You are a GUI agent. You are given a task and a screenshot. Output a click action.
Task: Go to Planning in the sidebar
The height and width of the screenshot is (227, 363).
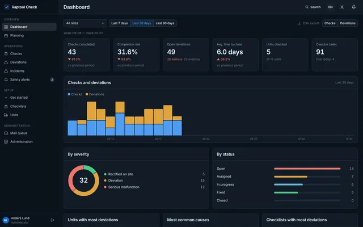[x=29, y=35]
